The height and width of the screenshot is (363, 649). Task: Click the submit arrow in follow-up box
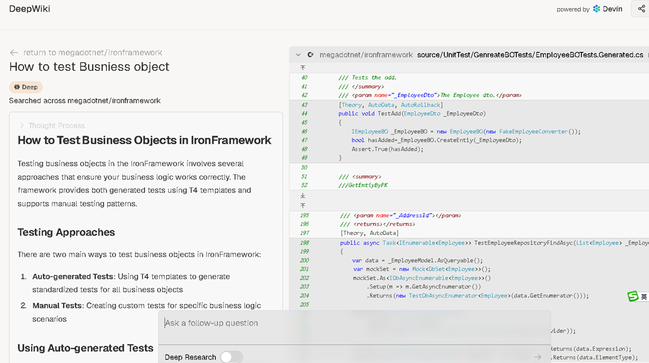(537, 357)
